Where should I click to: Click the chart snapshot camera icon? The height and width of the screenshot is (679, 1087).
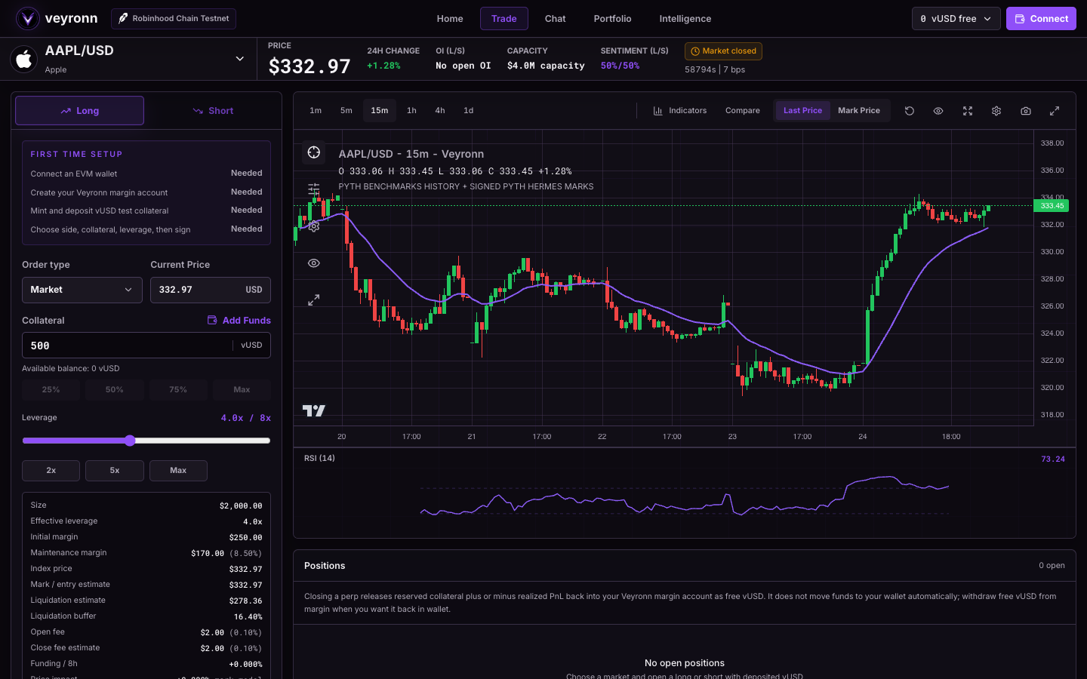click(1026, 111)
